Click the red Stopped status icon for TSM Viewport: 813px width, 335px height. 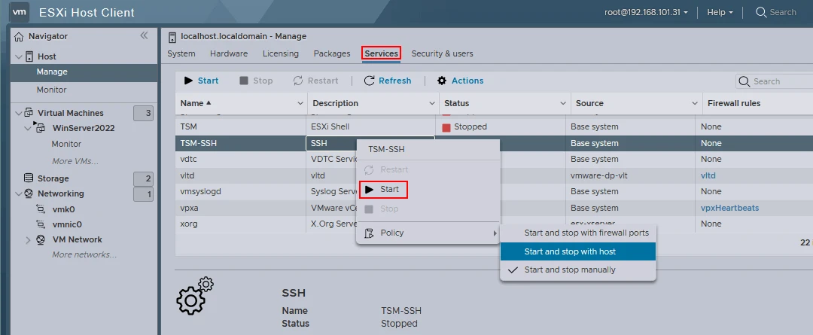click(x=446, y=127)
